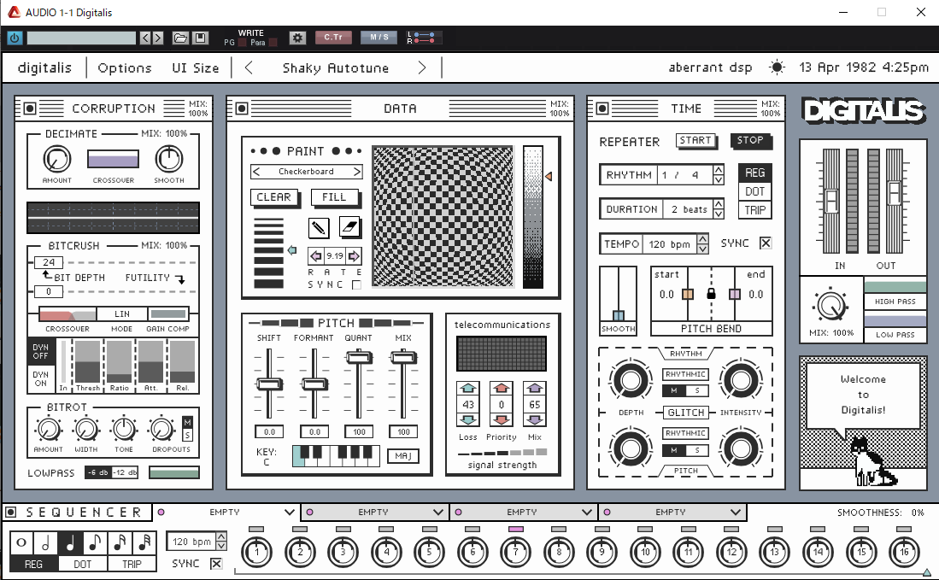Image resolution: width=939 pixels, height=580 pixels.
Task: Open the digitalis menu
Action: tap(45, 67)
